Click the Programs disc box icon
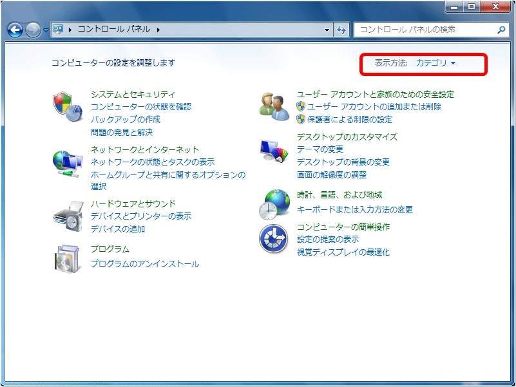This screenshot has width=516, height=387. click(67, 259)
